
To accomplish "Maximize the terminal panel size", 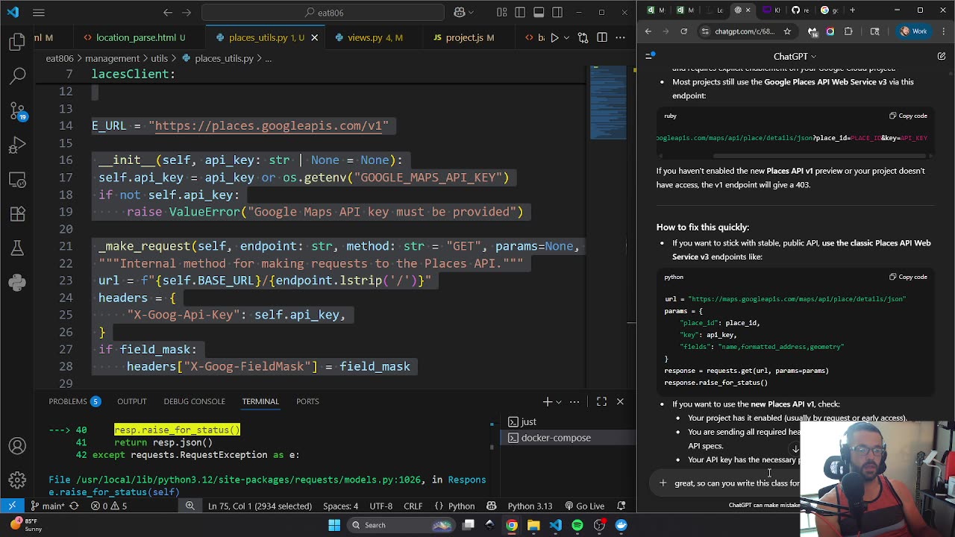I will pos(601,402).
